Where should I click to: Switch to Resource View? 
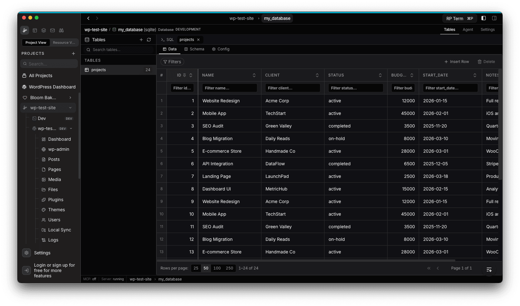click(x=64, y=42)
